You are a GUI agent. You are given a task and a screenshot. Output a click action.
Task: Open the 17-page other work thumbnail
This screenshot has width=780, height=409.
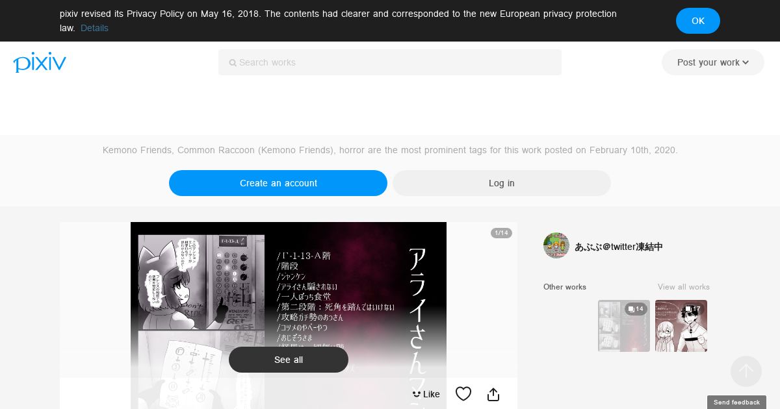click(681, 326)
